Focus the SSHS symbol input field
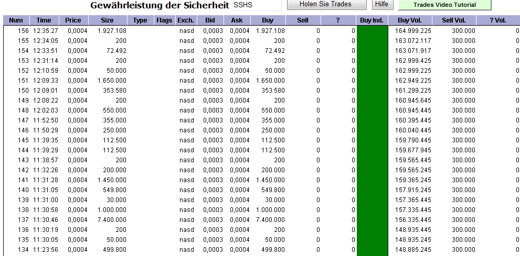 (257, 5)
